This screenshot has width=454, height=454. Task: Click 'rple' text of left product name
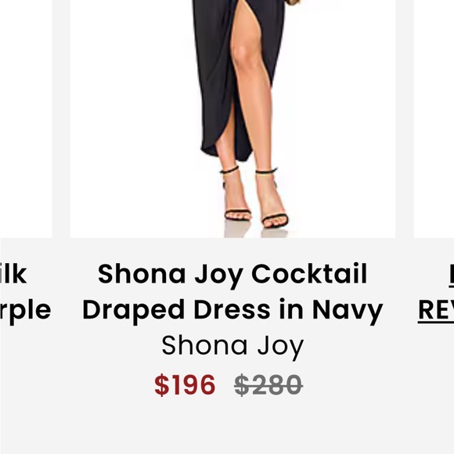tap(26, 312)
